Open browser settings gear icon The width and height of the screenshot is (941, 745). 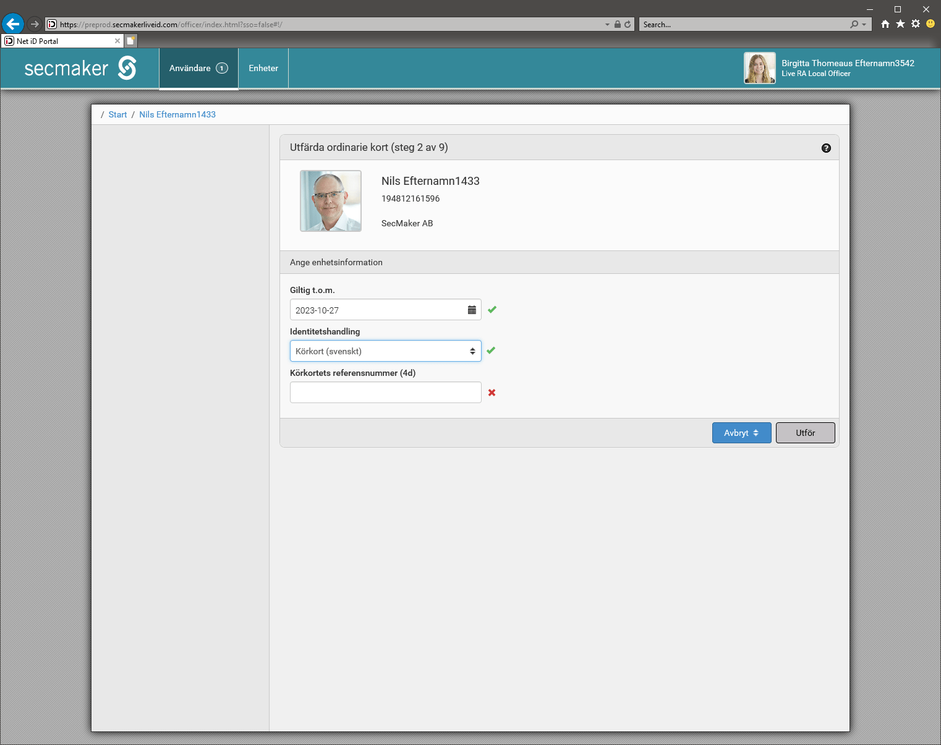point(916,24)
